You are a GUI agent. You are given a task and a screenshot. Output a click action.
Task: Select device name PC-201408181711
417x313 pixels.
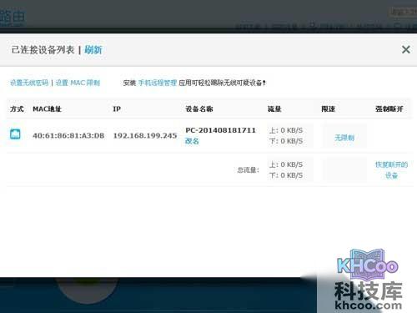(x=220, y=130)
